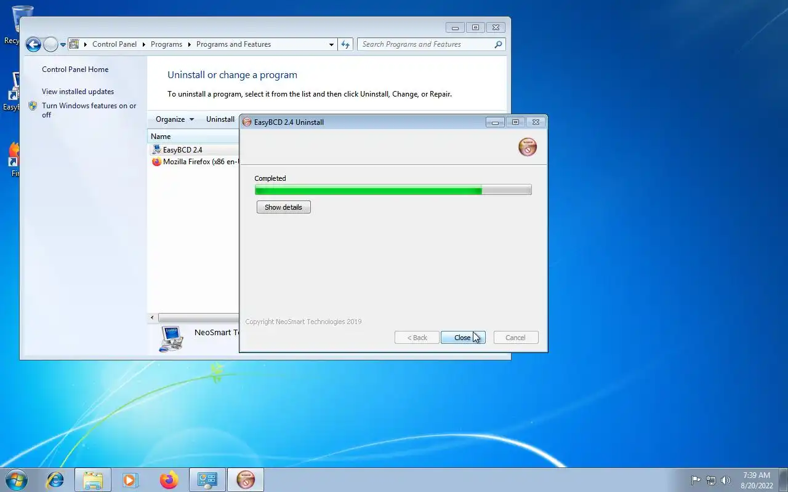Click the EasyBCD uninstall title bar icon
Viewport: 788px width, 492px height.
click(x=247, y=122)
